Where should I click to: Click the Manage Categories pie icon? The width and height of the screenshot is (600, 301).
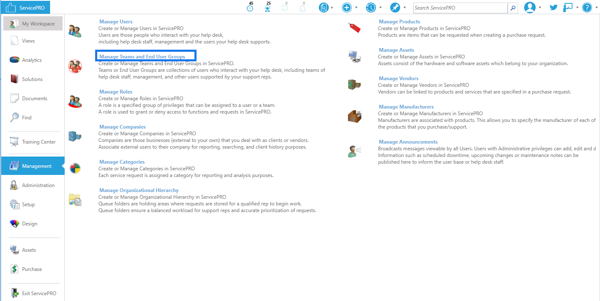pyautogui.click(x=75, y=169)
